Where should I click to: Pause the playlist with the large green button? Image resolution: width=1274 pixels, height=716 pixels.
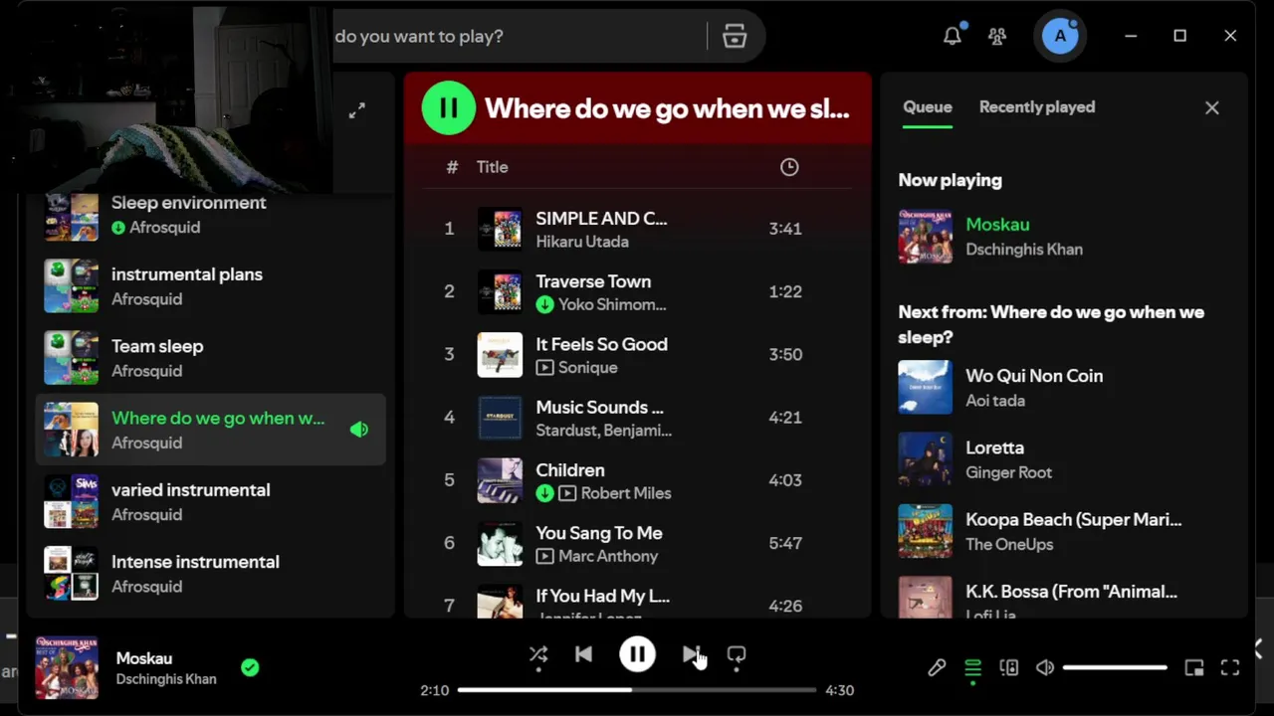pyautogui.click(x=449, y=107)
